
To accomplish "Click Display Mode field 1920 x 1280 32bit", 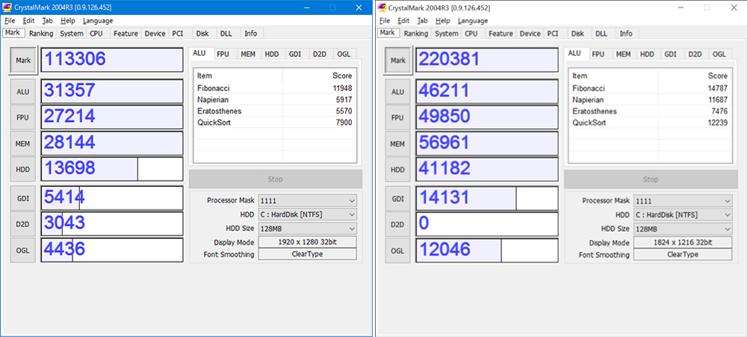I will [x=307, y=241].
